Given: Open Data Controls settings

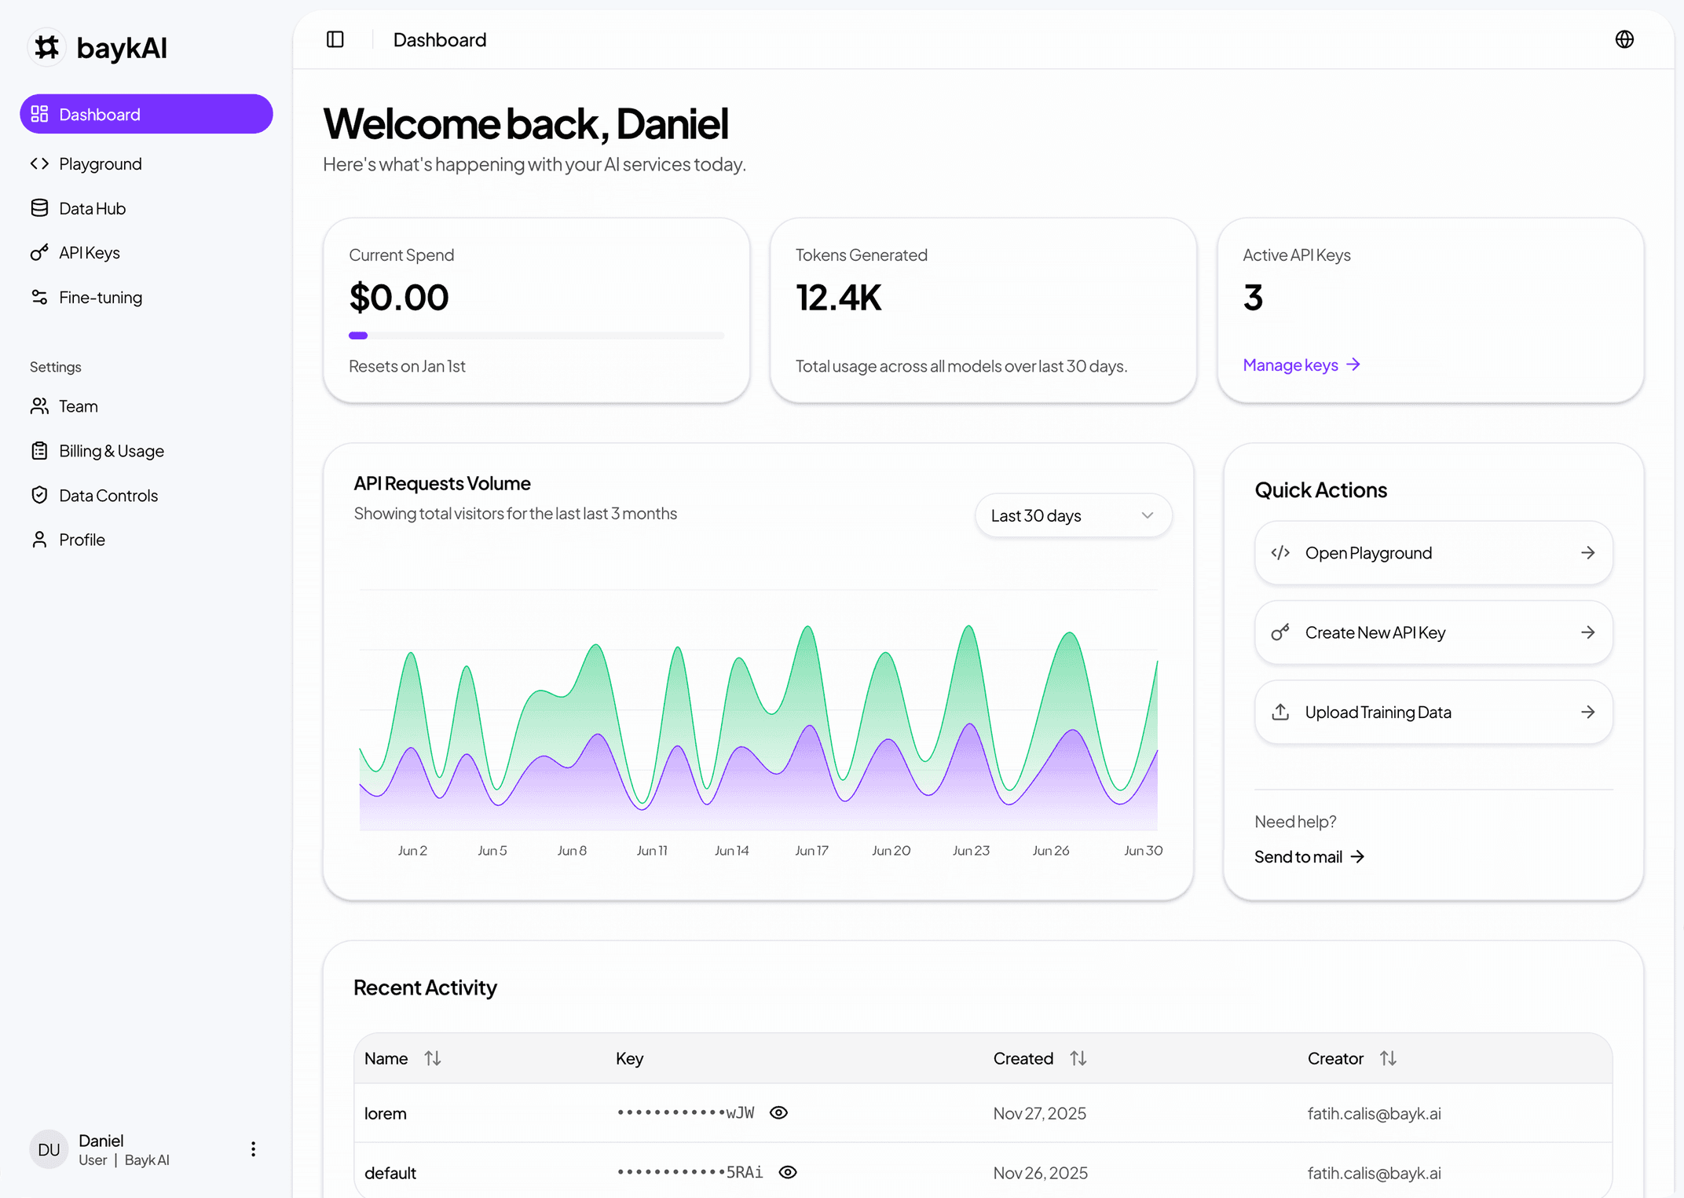Looking at the screenshot, I should click(x=146, y=495).
